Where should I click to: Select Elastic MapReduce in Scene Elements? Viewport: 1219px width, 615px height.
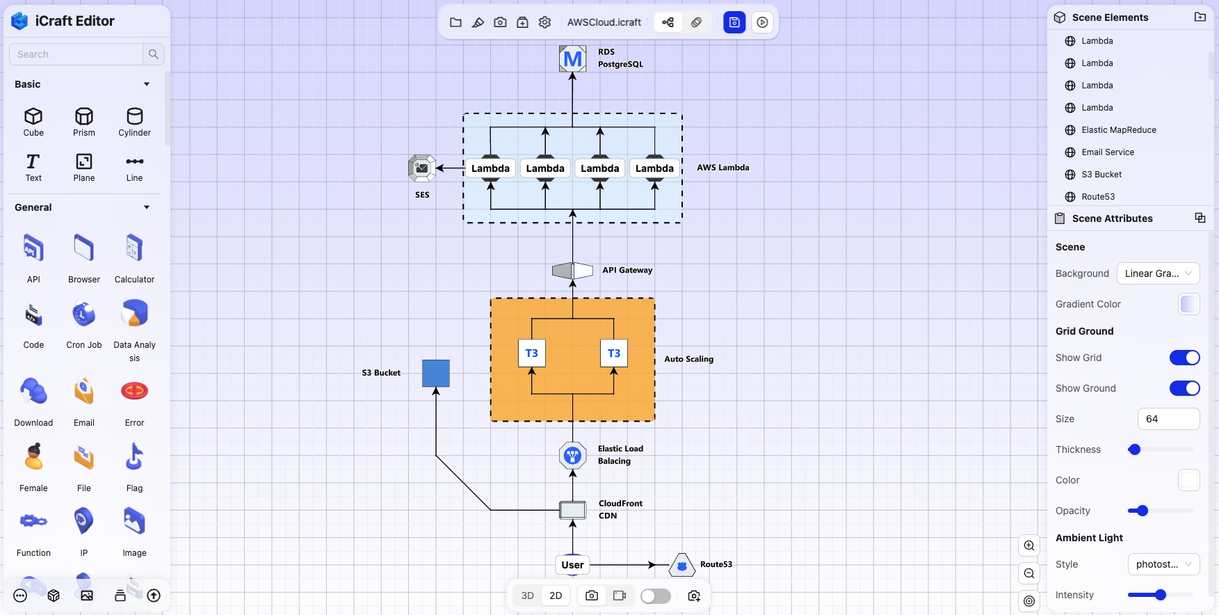[1119, 130]
